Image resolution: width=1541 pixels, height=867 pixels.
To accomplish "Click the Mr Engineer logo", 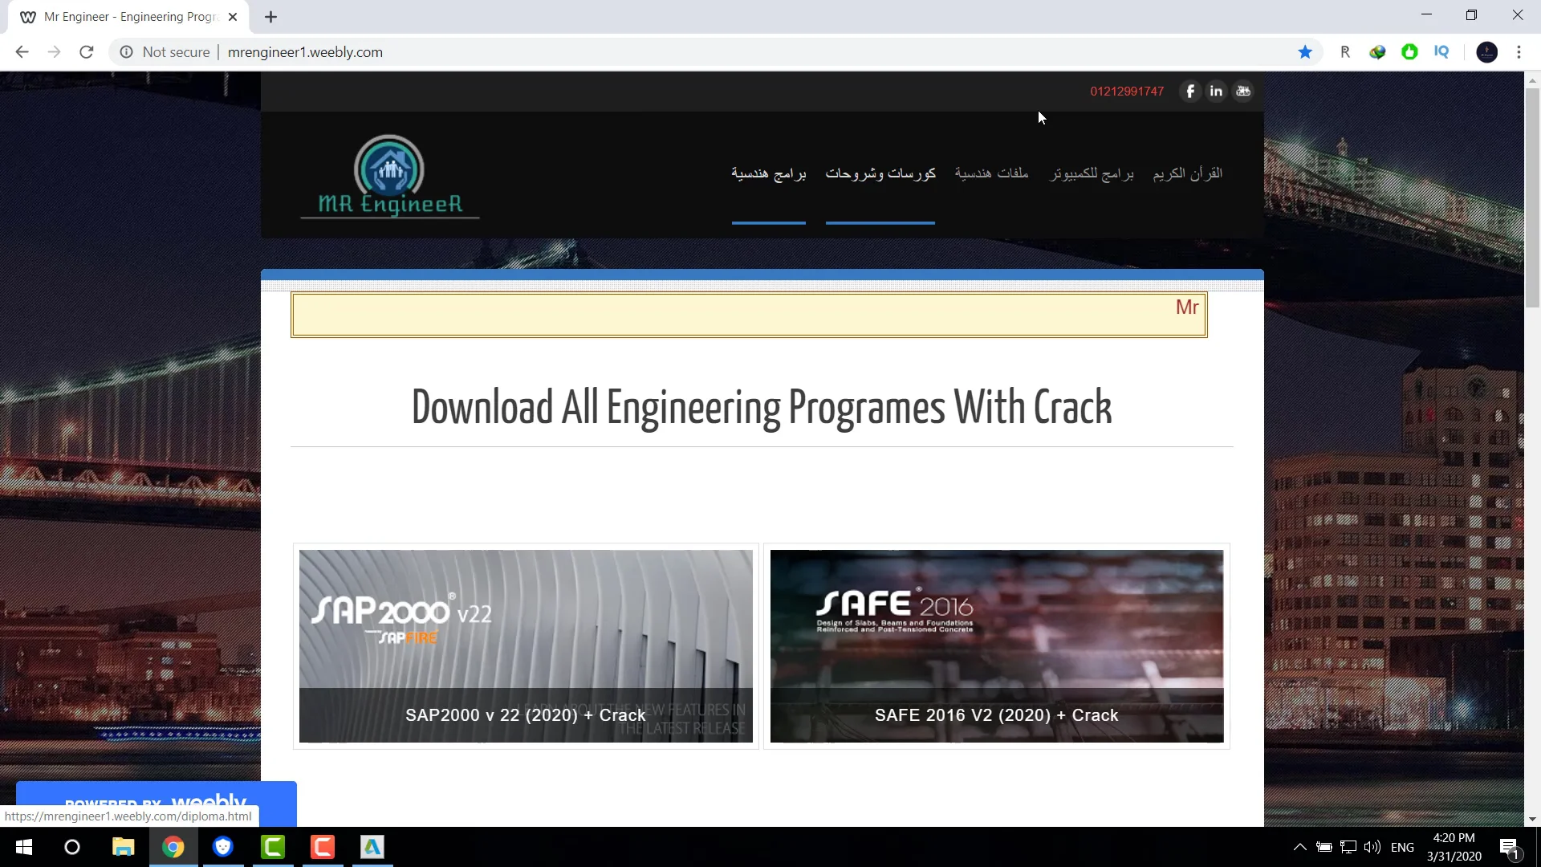I will pos(390,177).
